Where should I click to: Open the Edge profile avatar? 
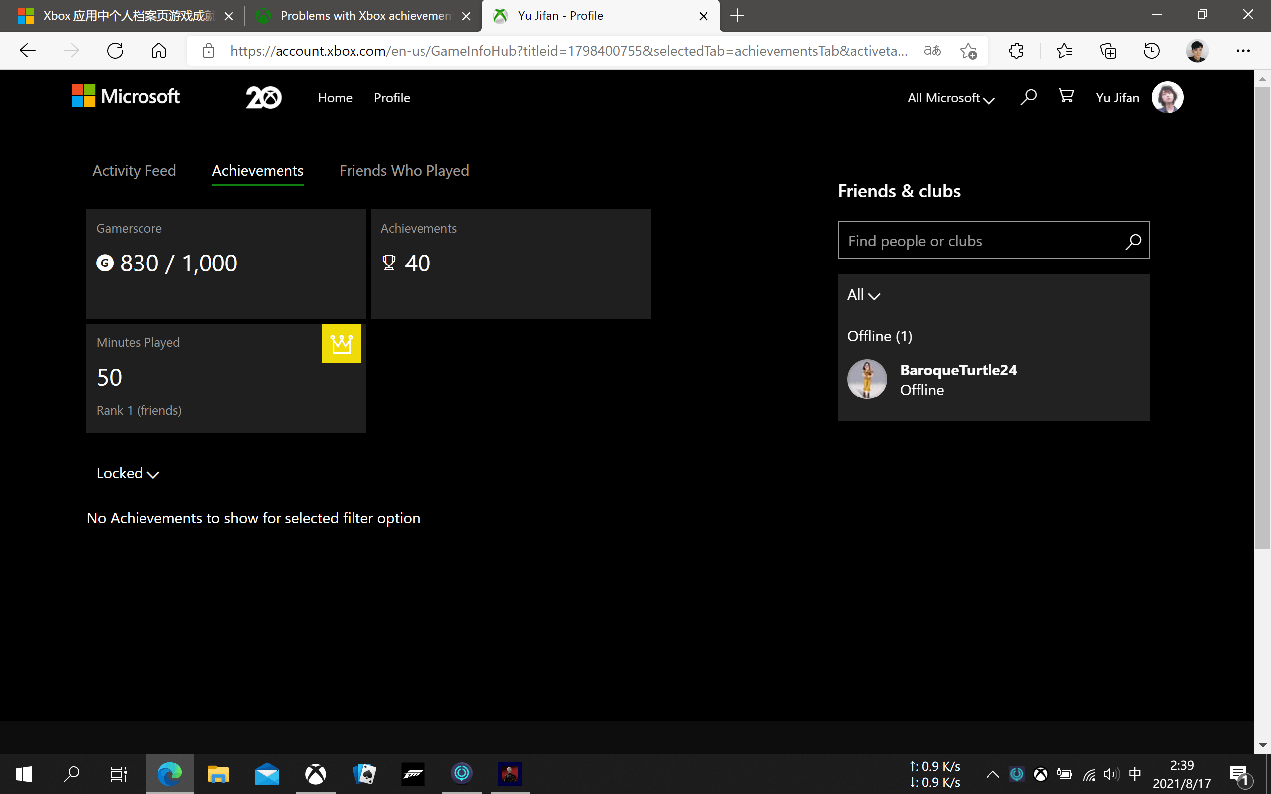coord(1197,51)
